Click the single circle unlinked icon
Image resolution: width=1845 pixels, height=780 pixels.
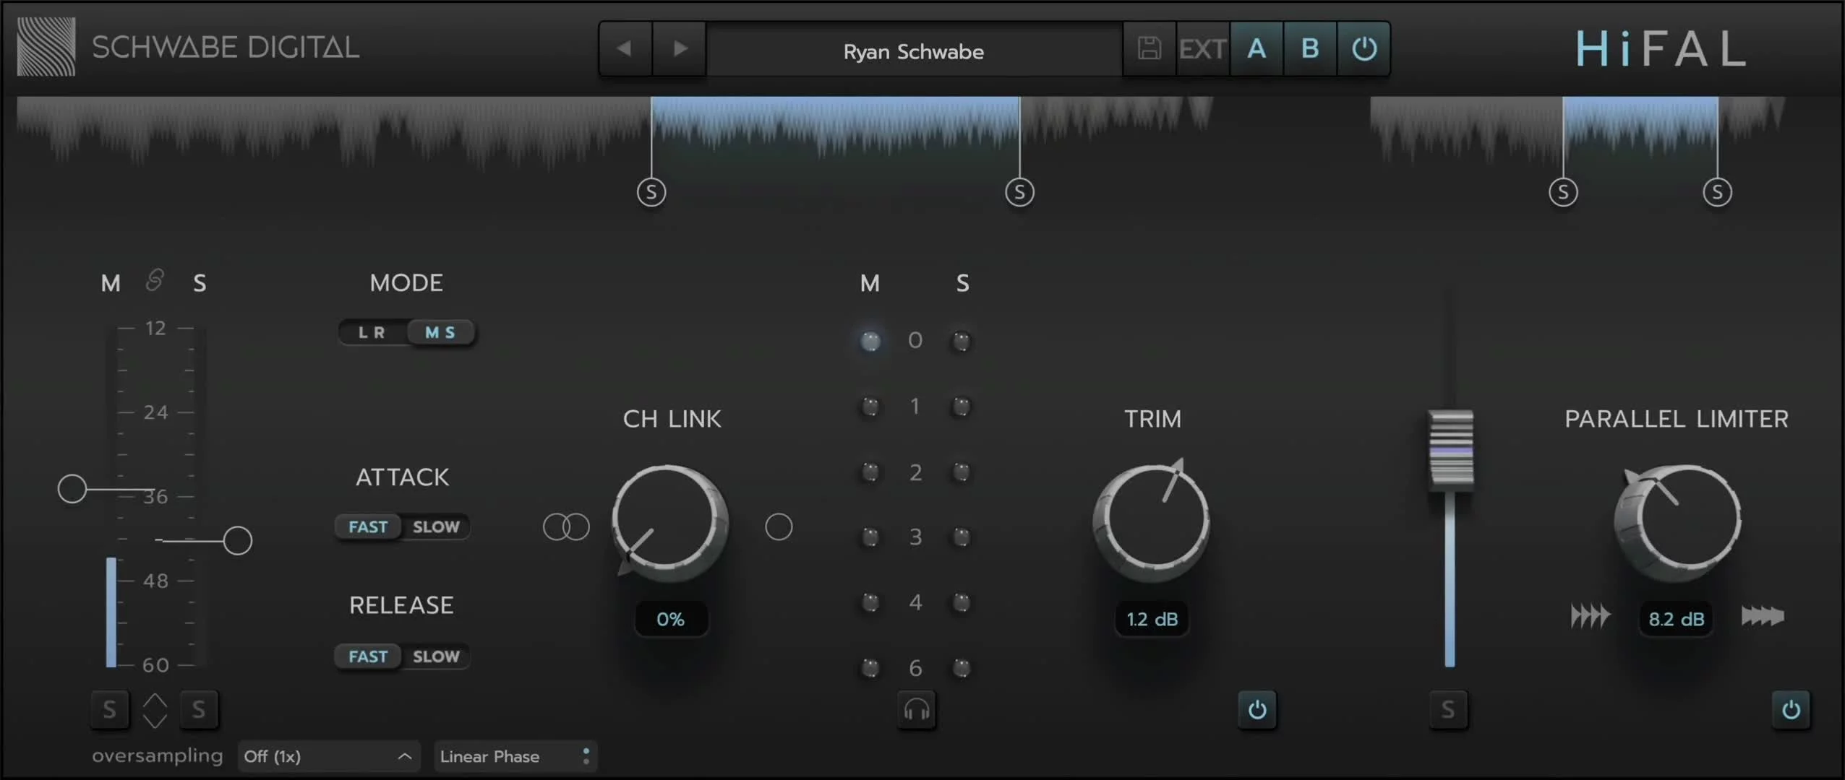pos(779,526)
